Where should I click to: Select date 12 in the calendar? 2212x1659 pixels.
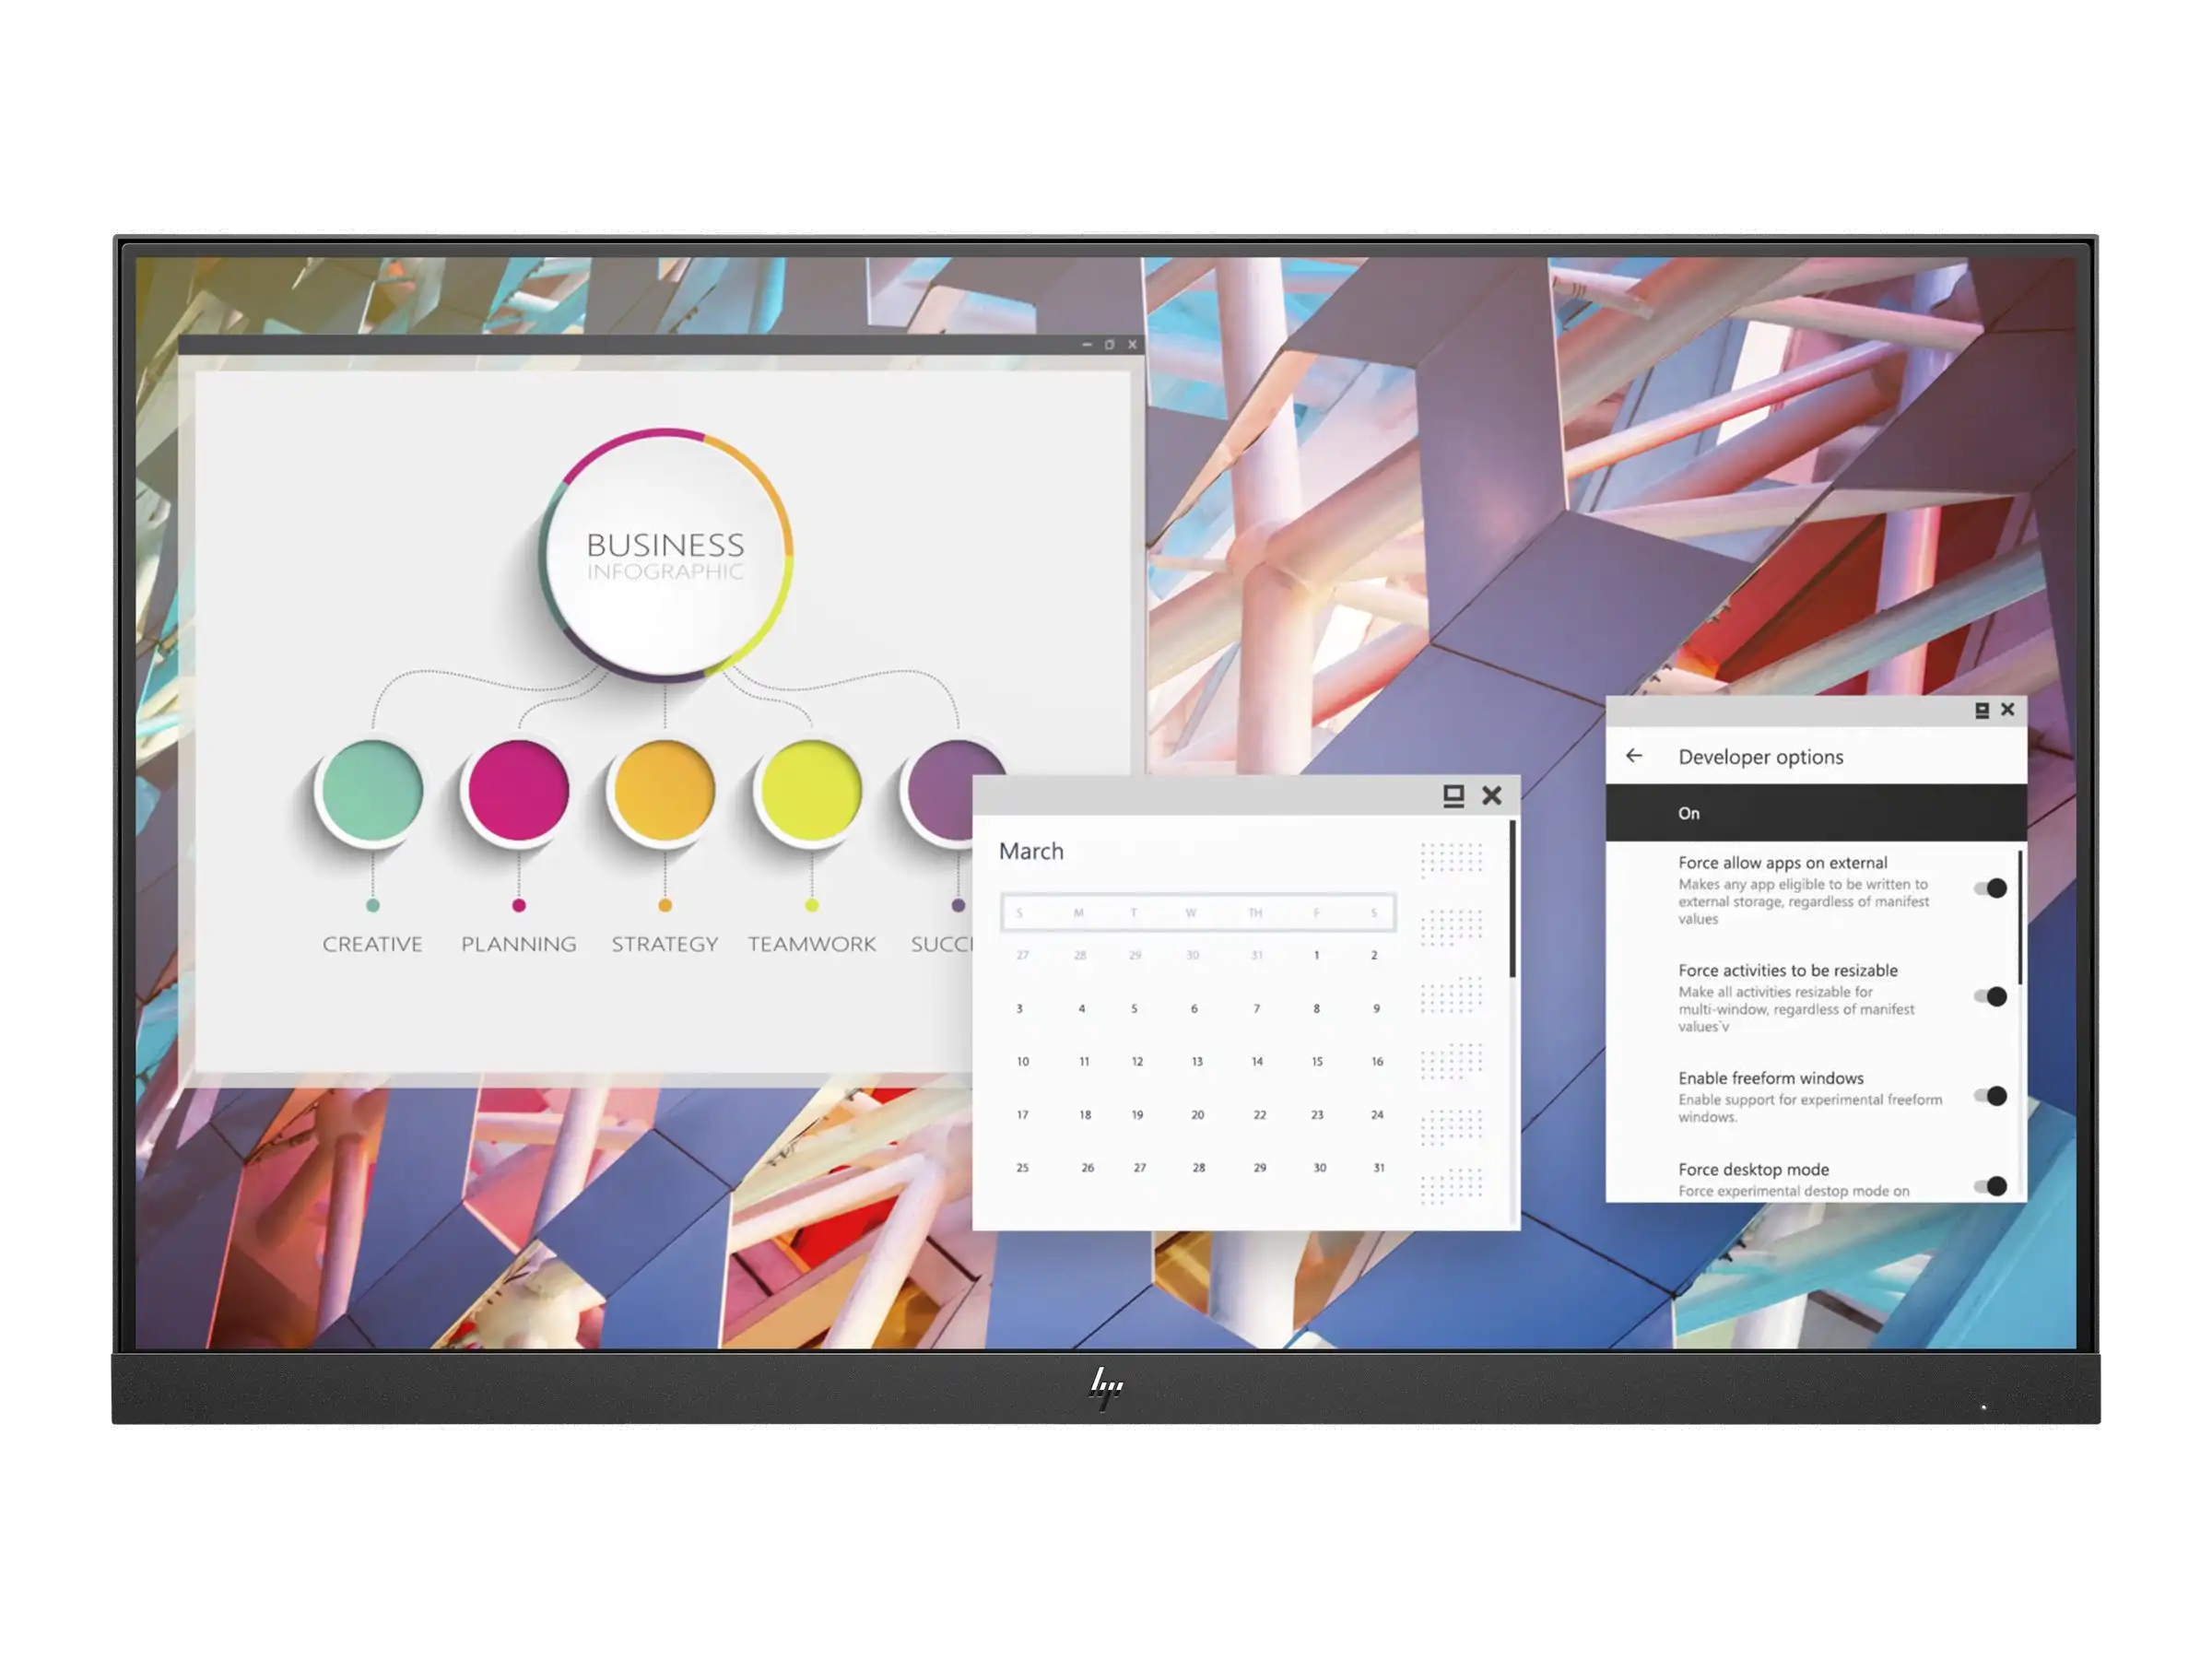tap(1137, 1062)
